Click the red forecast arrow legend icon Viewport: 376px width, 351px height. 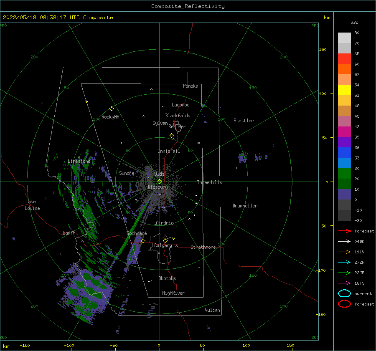coord(344,231)
